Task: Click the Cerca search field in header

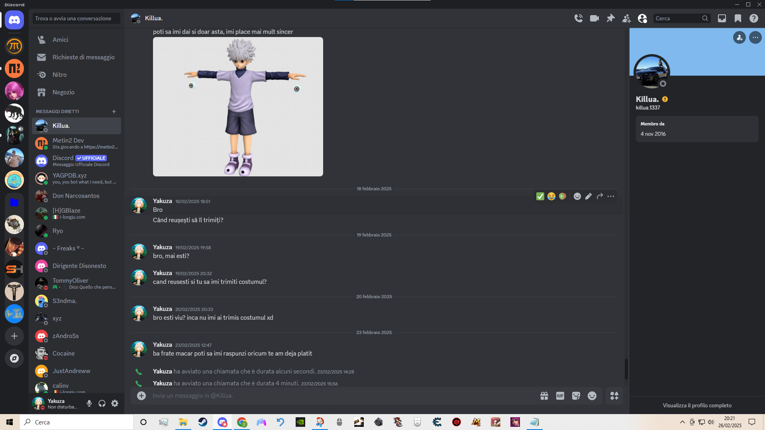Action: pyautogui.click(x=682, y=18)
